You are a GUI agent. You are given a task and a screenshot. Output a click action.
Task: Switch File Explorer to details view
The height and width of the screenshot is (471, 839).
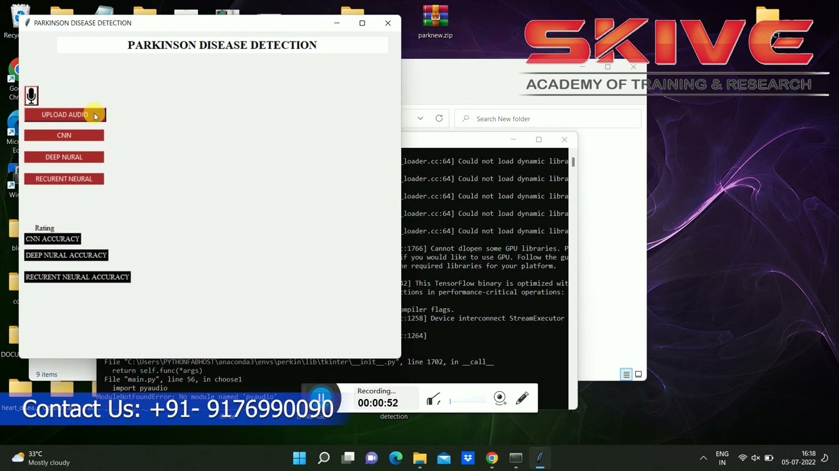point(627,374)
